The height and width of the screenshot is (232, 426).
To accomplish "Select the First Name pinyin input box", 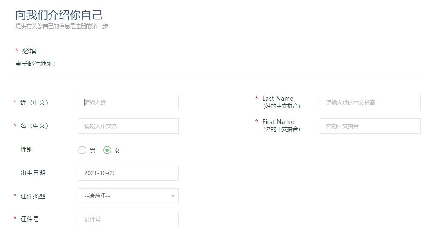I will pos(370,126).
